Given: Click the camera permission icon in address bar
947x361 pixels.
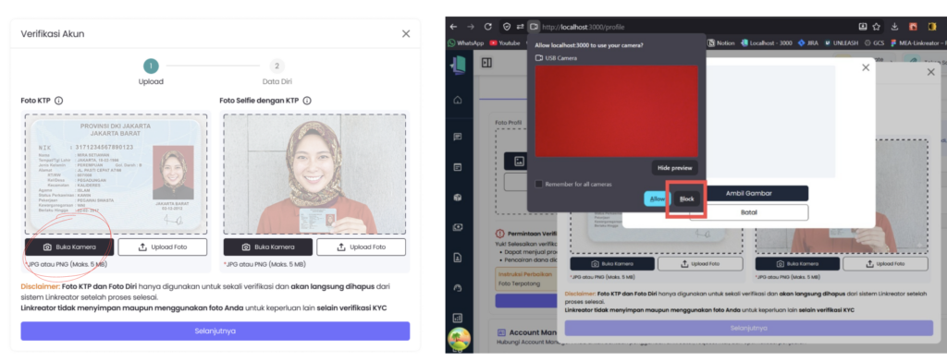Looking at the screenshot, I should (534, 27).
